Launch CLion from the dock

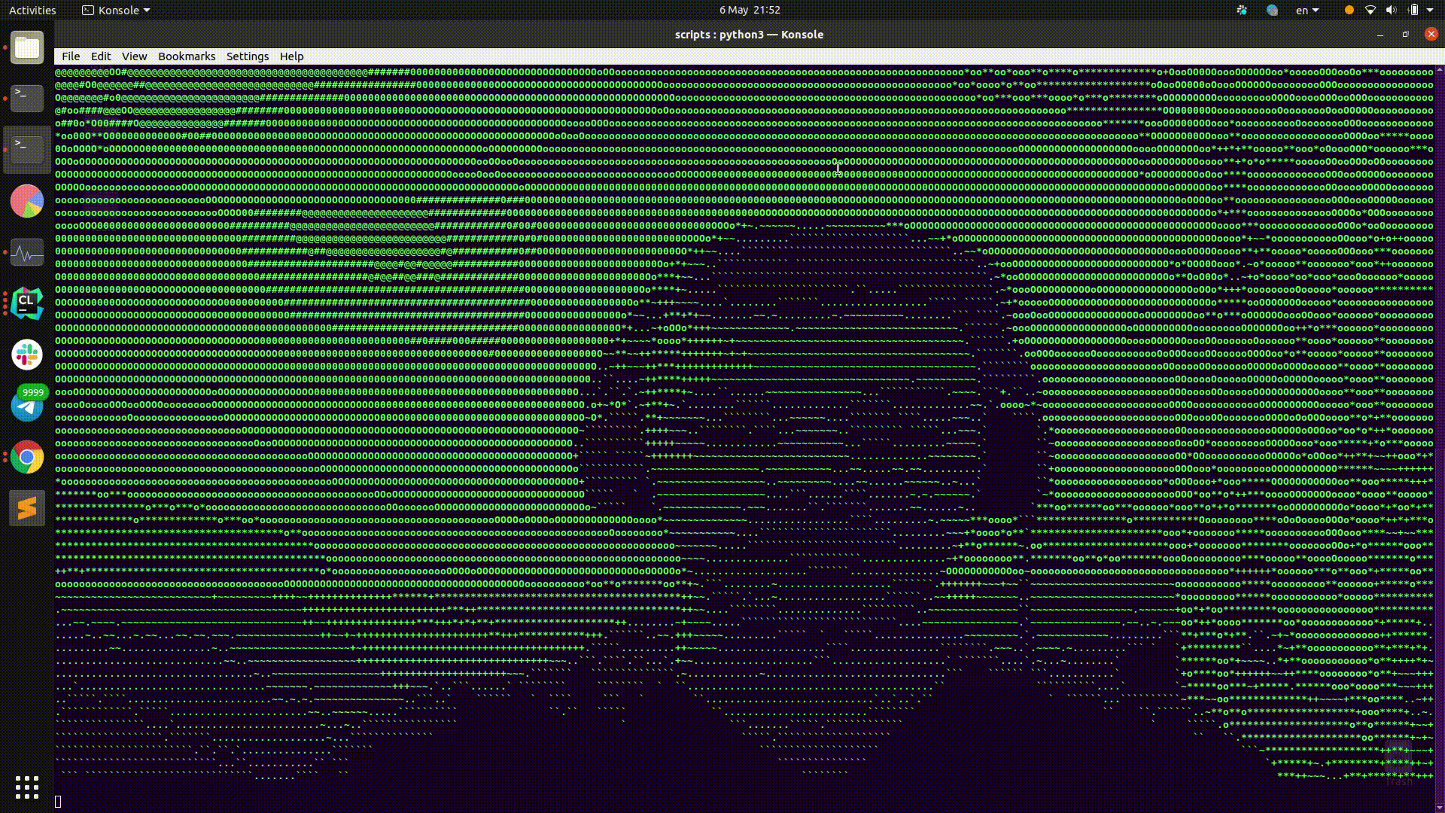27,303
